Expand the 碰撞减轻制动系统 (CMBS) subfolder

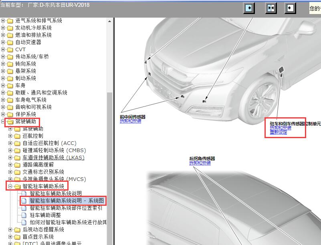click(x=10, y=151)
